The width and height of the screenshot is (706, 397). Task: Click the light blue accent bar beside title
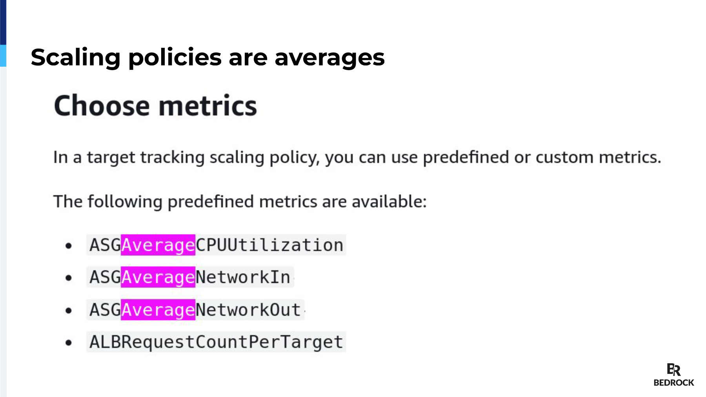tap(3, 56)
